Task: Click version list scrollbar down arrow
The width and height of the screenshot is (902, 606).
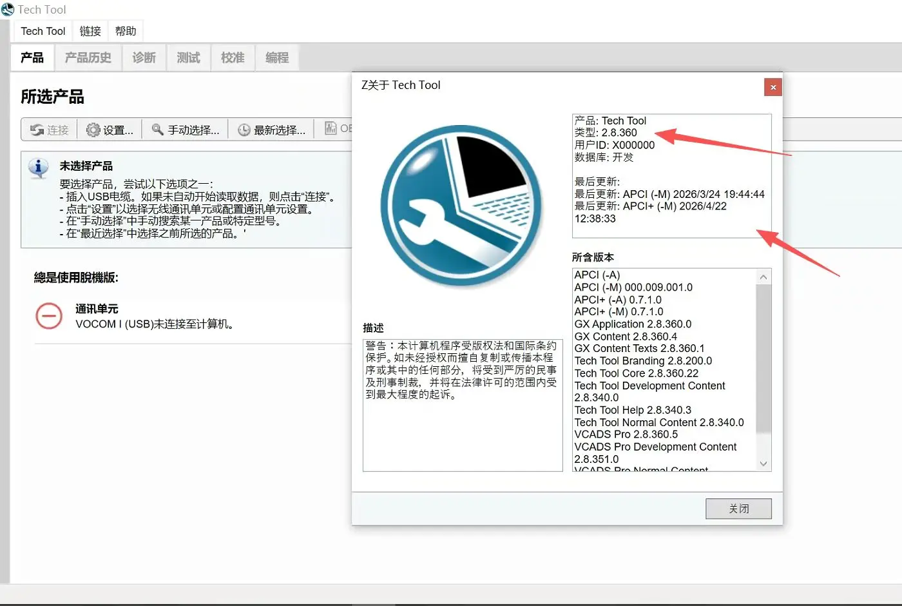Action: [763, 464]
